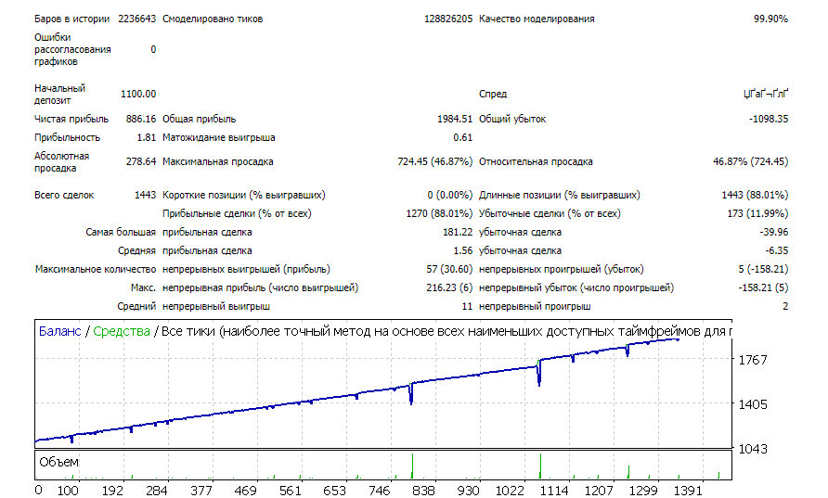828x498 pixels.
Task: Select the 'Относительная просадка' label
Action: pyautogui.click(x=536, y=162)
